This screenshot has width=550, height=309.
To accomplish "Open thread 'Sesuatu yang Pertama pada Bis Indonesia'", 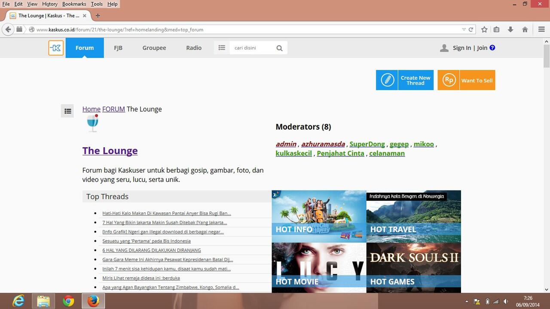I will 147,241.
